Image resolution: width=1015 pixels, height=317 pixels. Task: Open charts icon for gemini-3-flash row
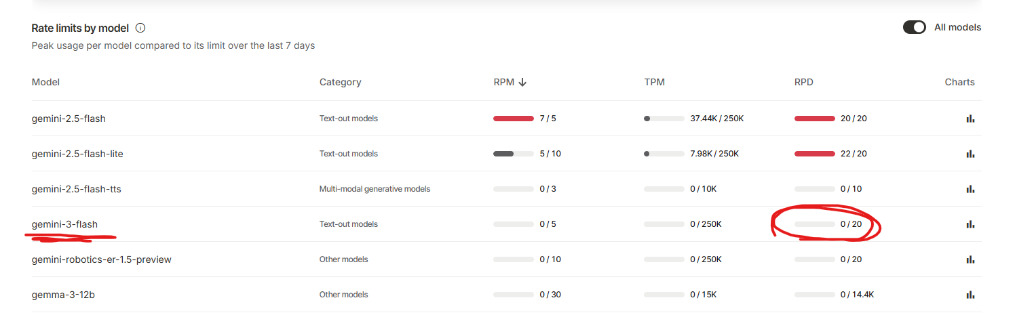[970, 224]
